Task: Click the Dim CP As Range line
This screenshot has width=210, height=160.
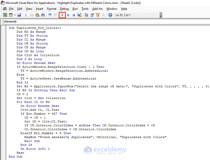Action: pos(31,48)
